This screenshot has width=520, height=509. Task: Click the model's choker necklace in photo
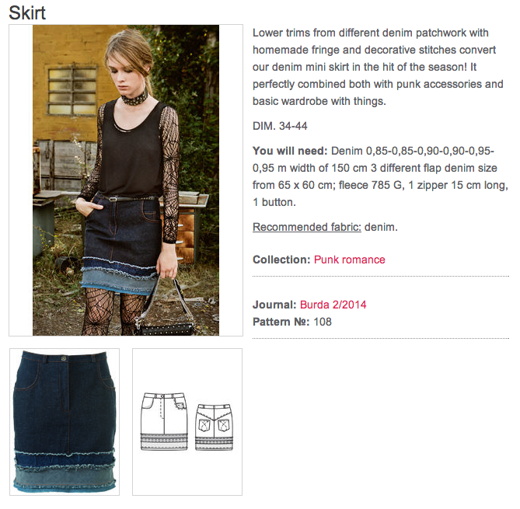coord(134,97)
